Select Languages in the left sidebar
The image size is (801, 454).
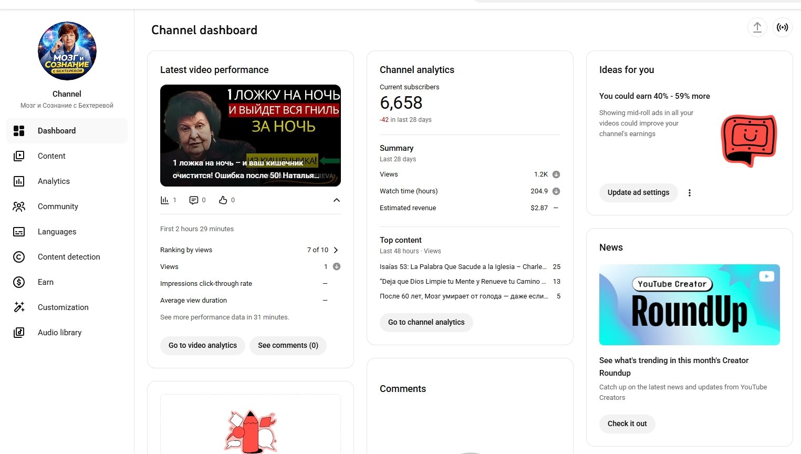[57, 232]
